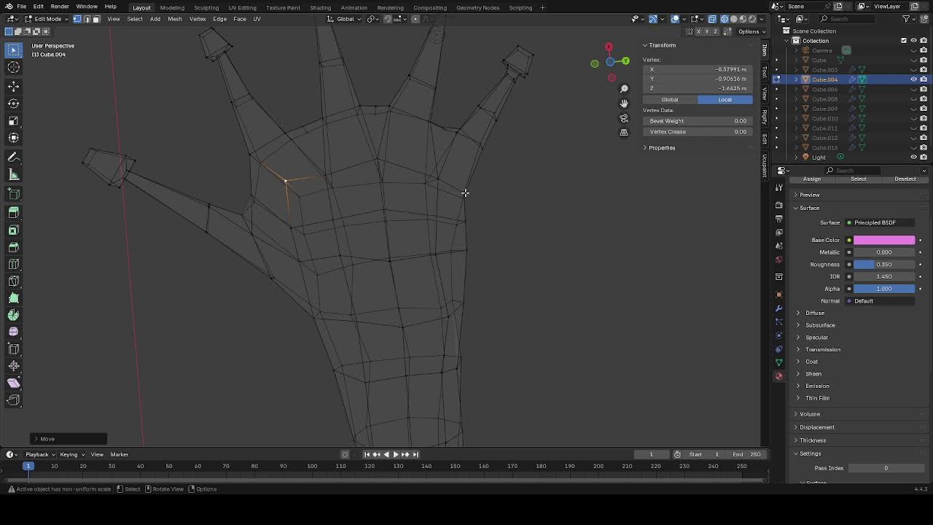Viewport: 933px width, 525px height.
Task: Open the Edit Mode dropdown
Action: click(x=48, y=19)
